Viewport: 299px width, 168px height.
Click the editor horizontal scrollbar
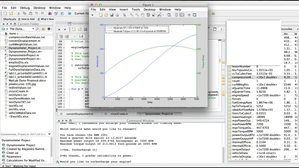point(92,110)
